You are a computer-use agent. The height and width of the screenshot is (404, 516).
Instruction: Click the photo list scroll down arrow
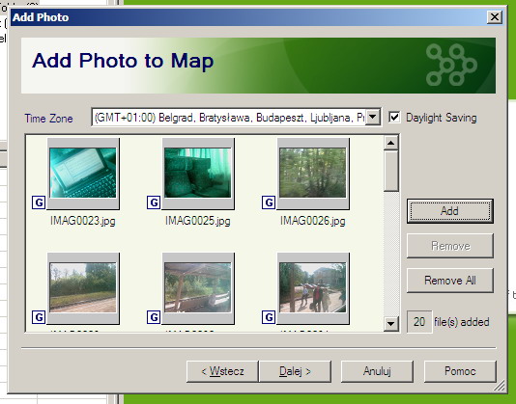pos(391,324)
